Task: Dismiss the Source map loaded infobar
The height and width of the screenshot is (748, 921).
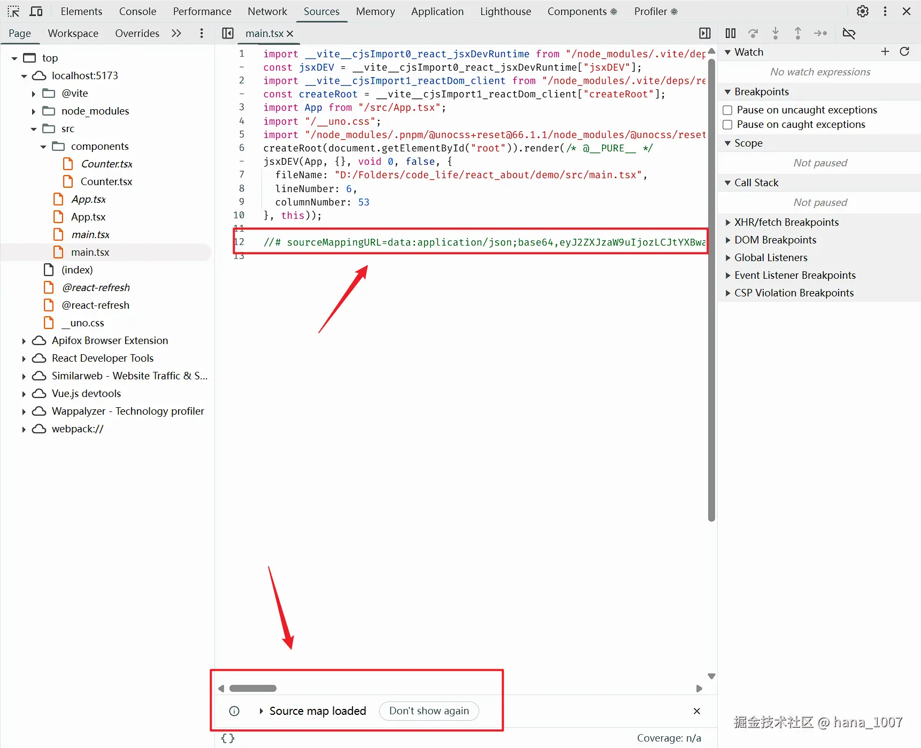Action: pos(697,711)
